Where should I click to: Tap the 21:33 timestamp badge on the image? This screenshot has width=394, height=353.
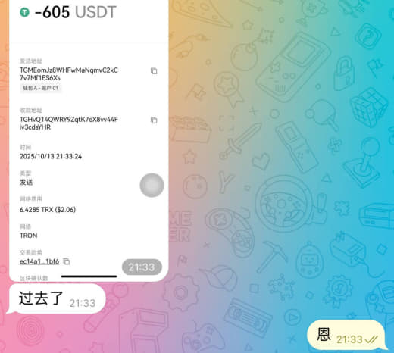click(142, 267)
